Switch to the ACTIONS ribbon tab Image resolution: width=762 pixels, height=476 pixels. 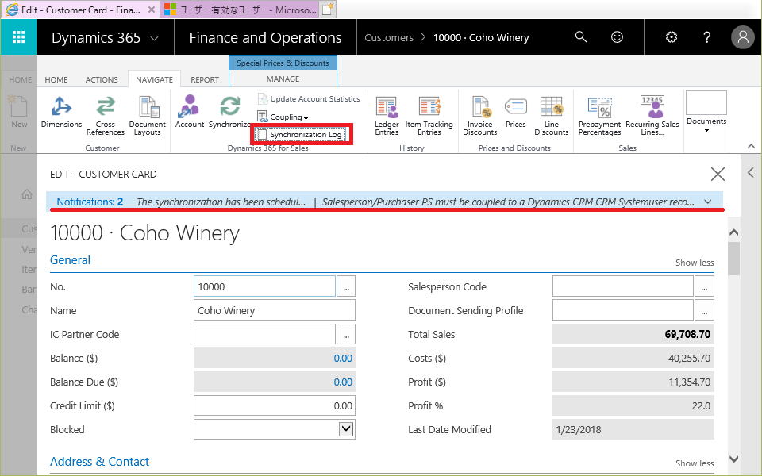102,79
